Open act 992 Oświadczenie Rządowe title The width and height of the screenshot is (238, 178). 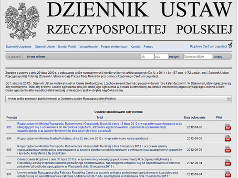99,163
